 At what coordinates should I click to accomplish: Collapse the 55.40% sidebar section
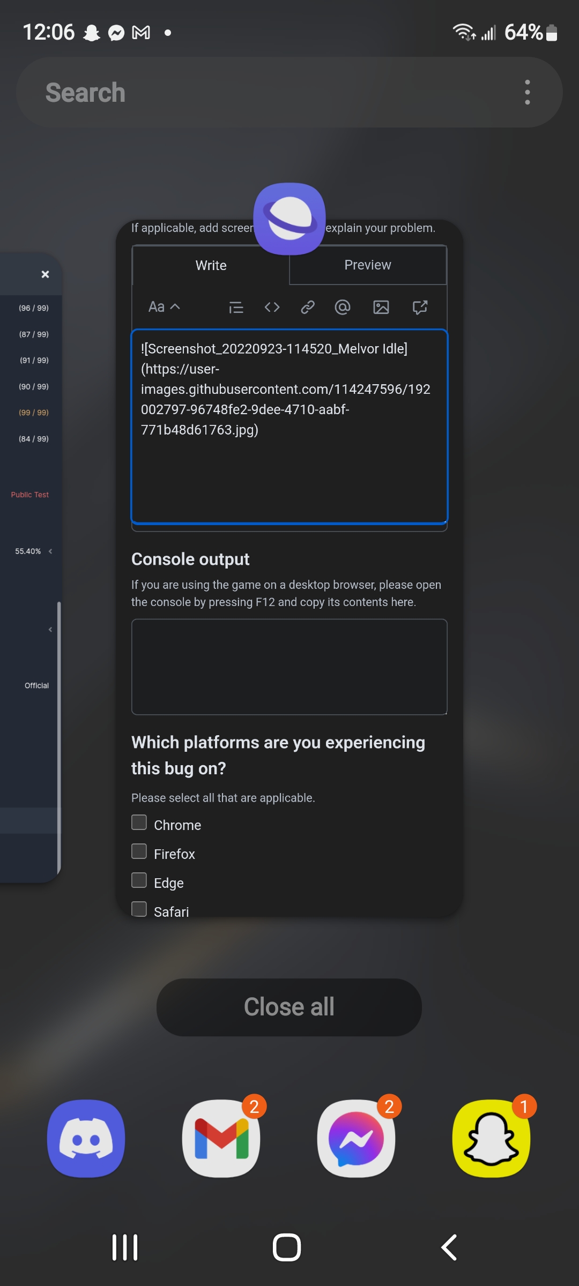pyautogui.click(x=51, y=551)
